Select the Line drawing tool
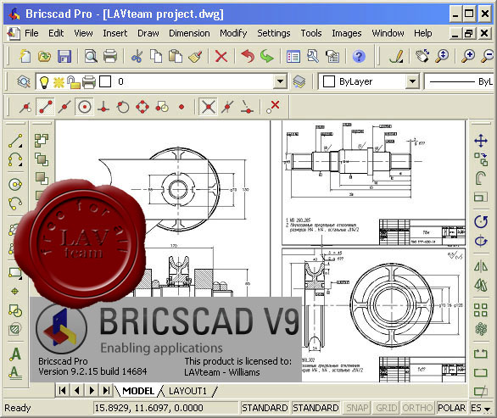Screen dimensions: 497x418 15,141
